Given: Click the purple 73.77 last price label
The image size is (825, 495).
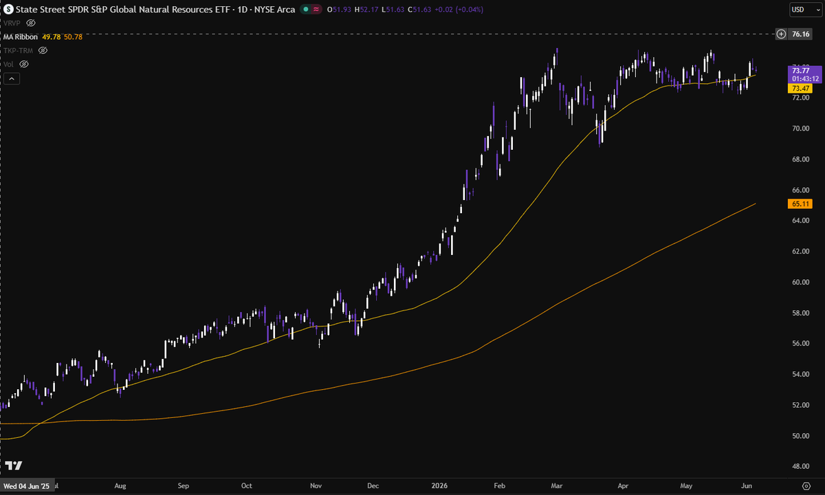Looking at the screenshot, I should coord(805,74).
